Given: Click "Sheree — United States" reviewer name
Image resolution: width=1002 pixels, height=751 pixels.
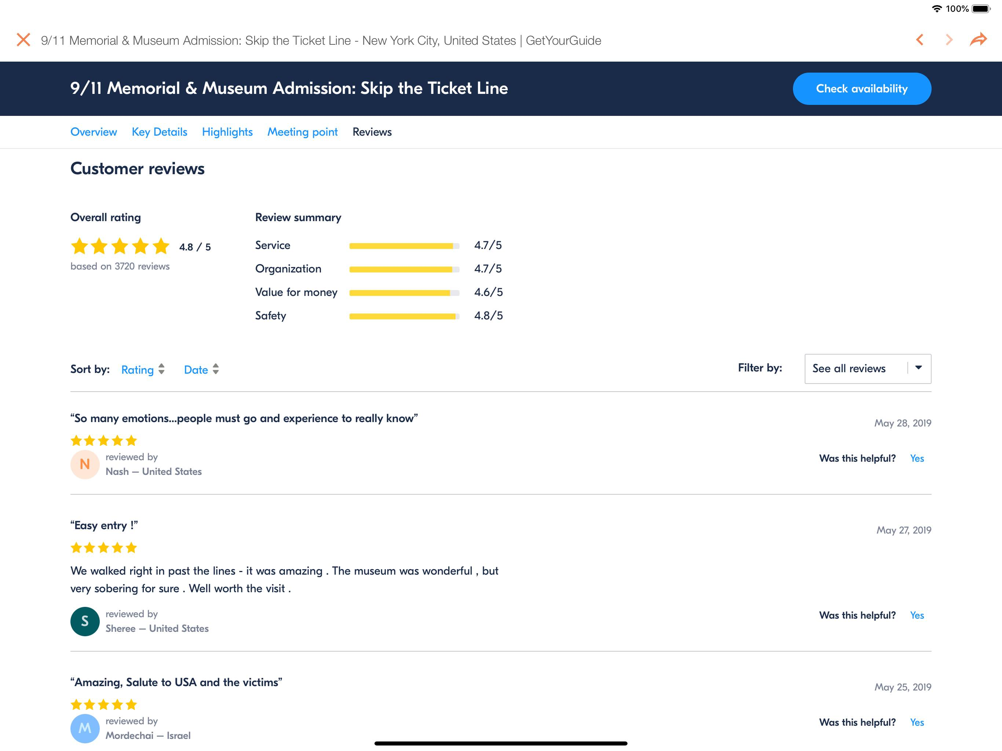Looking at the screenshot, I should pos(157,629).
